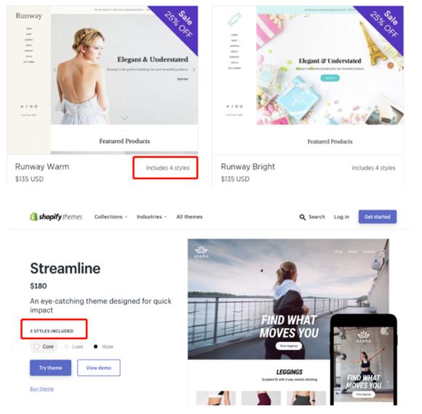422x414 pixels.
Task: Click the Asana lotus logo in Streamline preview
Action: pyautogui.click(x=202, y=252)
